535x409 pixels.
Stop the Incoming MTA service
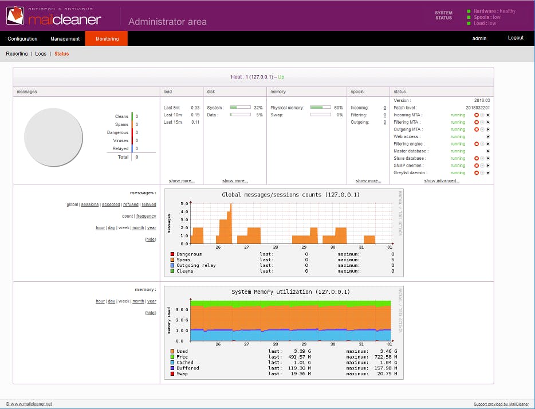(x=477, y=115)
